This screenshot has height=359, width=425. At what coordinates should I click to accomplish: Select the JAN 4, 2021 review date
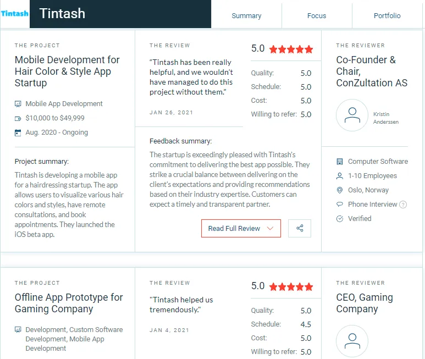pyautogui.click(x=169, y=330)
